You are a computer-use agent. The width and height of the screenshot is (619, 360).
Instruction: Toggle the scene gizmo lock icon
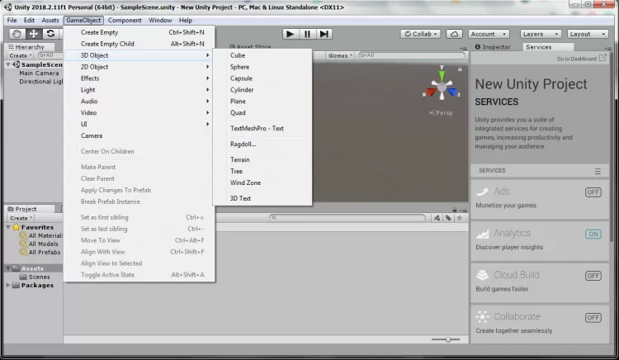pos(460,69)
